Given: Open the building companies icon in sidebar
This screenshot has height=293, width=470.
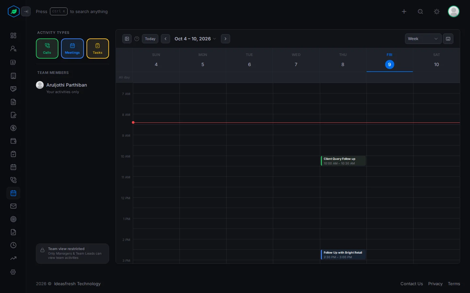Looking at the screenshot, I should pyautogui.click(x=13, y=76).
